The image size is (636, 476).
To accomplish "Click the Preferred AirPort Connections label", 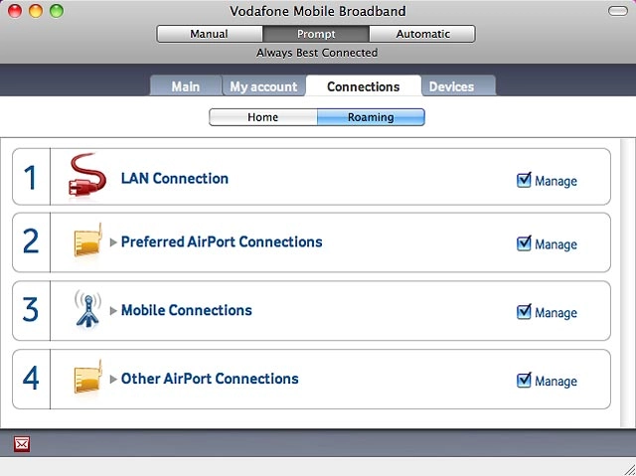I will (222, 242).
